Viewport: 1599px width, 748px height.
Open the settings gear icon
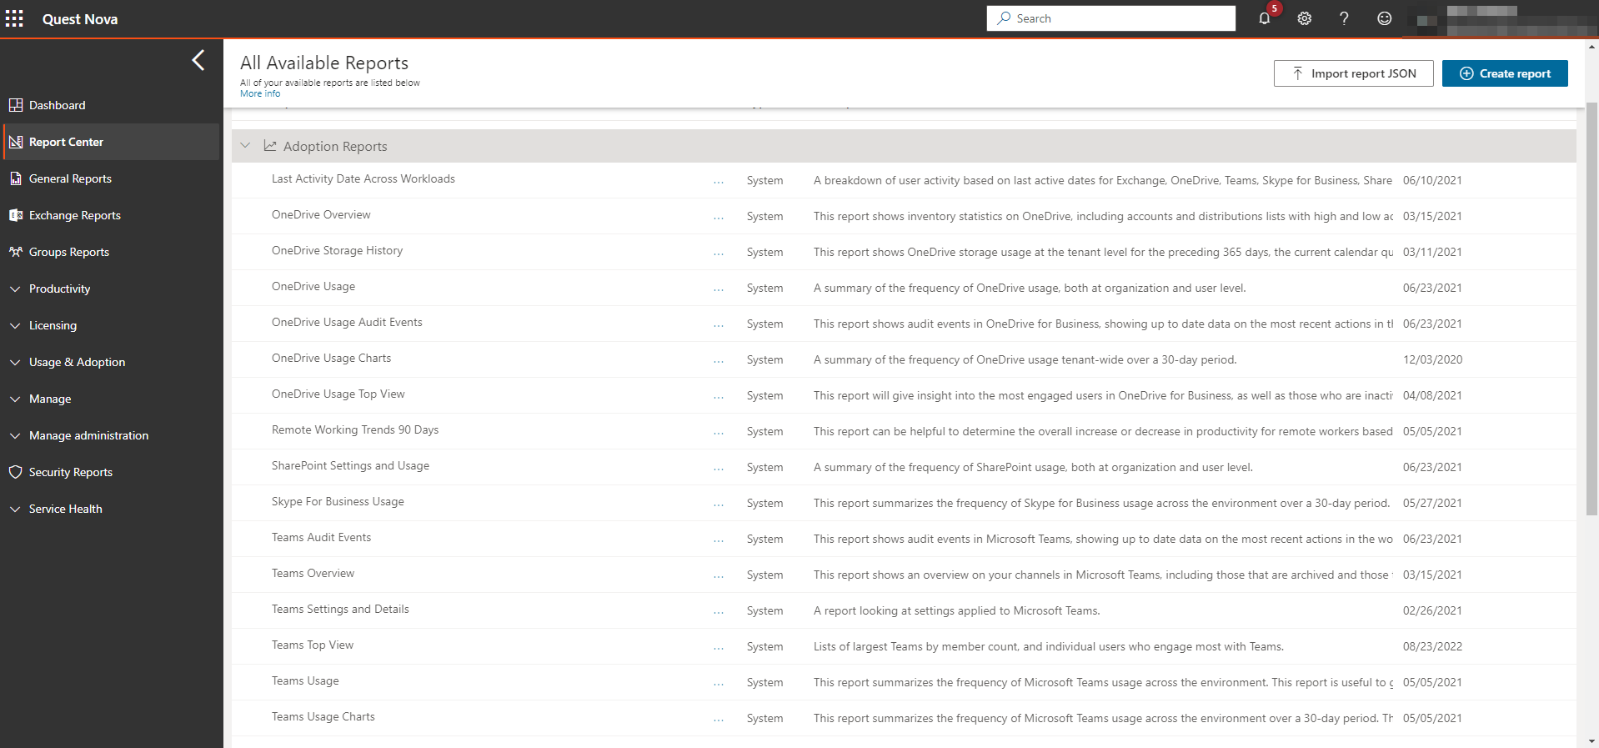(x=1304, y=18)
